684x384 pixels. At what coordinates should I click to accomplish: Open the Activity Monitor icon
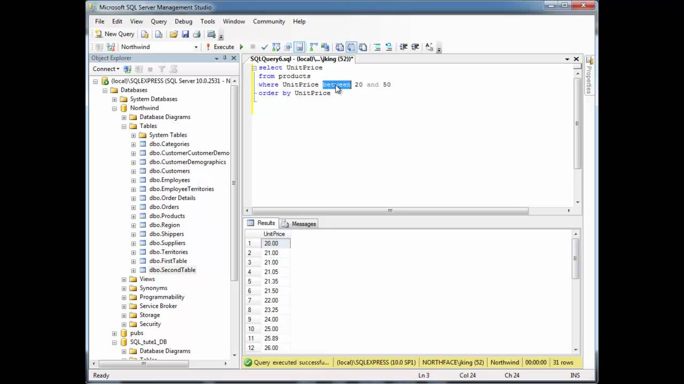click(x=212, y=34)
